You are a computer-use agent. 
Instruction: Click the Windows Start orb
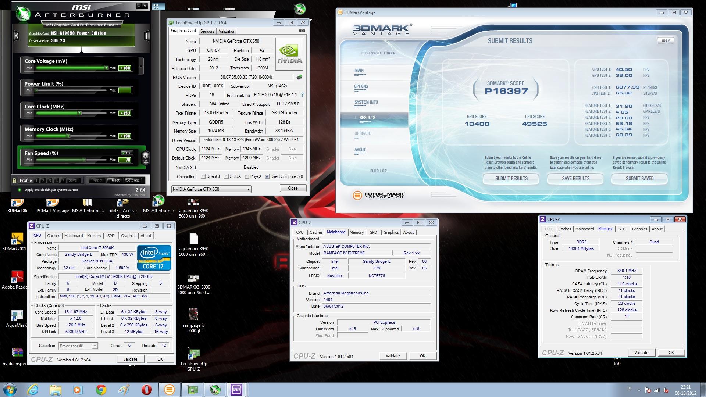(x=9, y=390)
